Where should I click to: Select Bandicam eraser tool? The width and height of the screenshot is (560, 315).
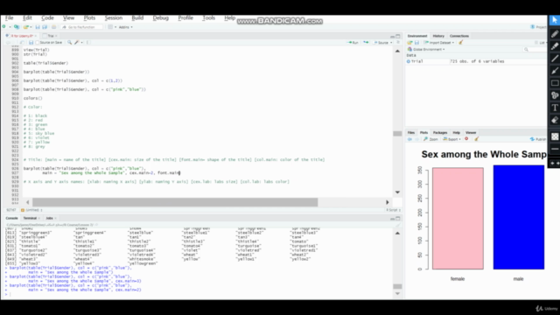[555, 120]
